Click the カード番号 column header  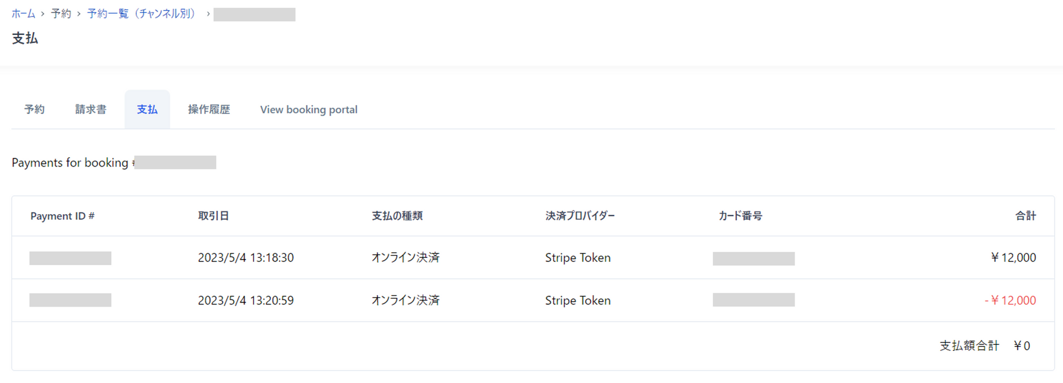pos(740,216)
